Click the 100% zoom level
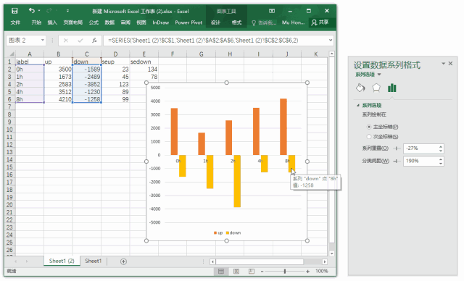The width and height of the screenshot is (464, 281). pyautogui.click(x=321, y=271)
